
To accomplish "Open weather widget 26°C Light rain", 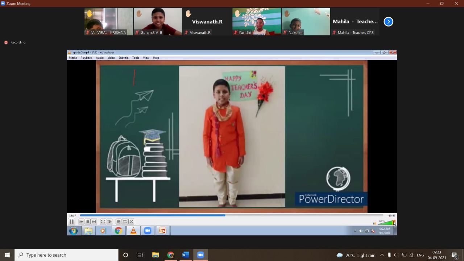I will click(x=356, y=255).
